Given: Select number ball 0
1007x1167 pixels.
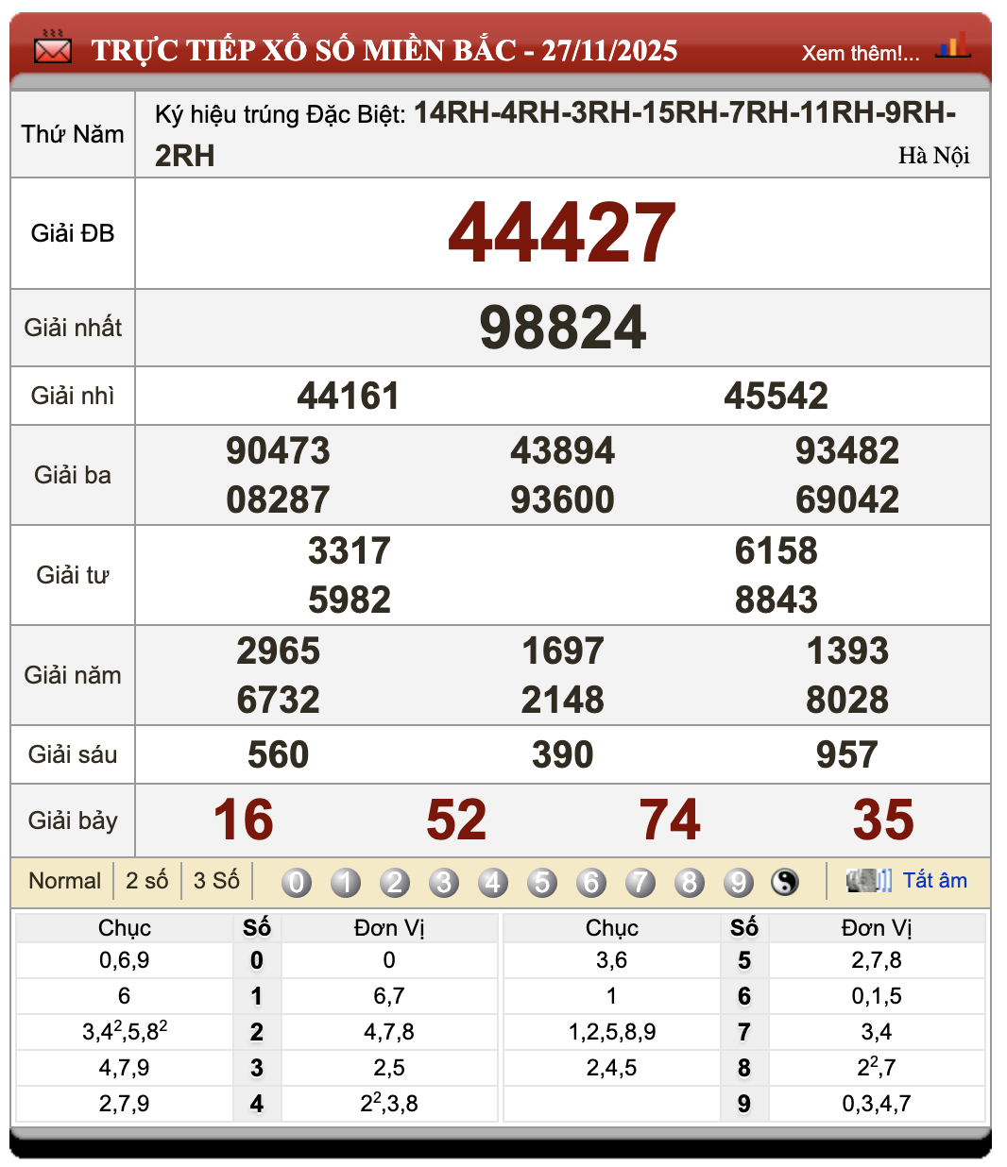Looking at the screenshot, I should 297,882.
